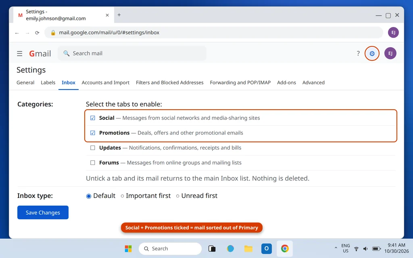Select Unread first inbox type
The height and width of the screenshot is (258, 413).
point(177,196)
